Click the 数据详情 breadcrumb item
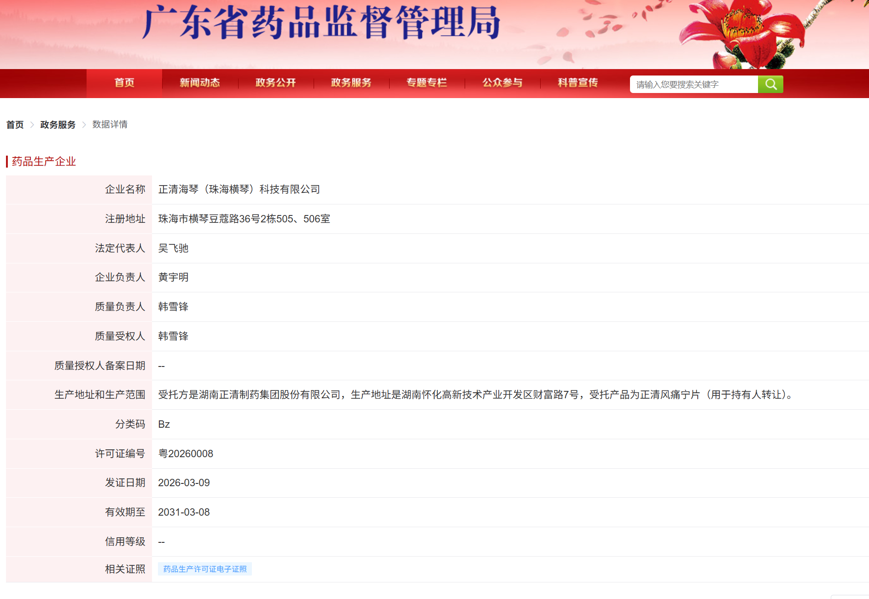This screenshot has width=869, height=599. pyautogui.click(x=110, y=124)
